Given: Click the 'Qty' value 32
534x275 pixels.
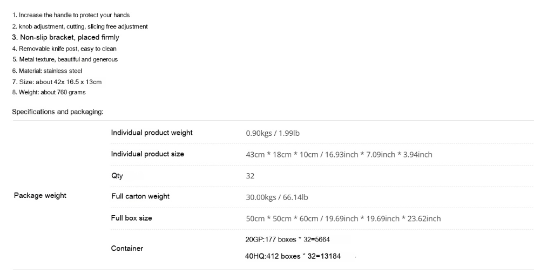Looking at the screenshot, I should [250, 176].
